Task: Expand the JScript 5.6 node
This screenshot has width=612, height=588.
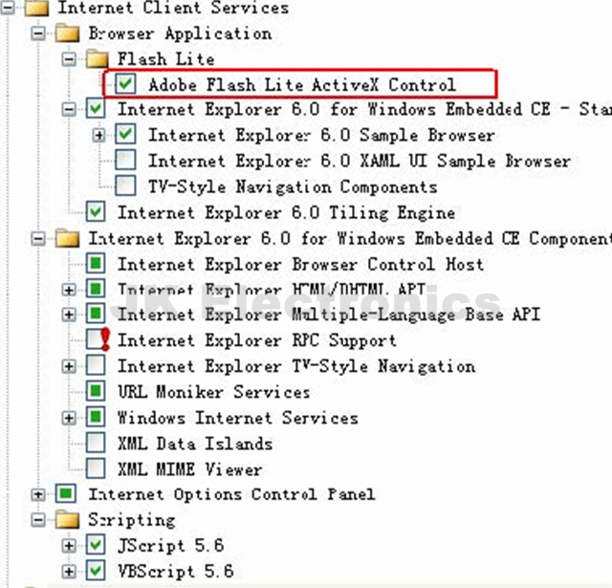Action: point(69,546)
